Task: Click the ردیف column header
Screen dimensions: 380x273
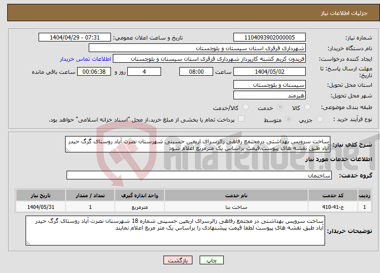Action: pyautogui.click(x=365, y=195)
